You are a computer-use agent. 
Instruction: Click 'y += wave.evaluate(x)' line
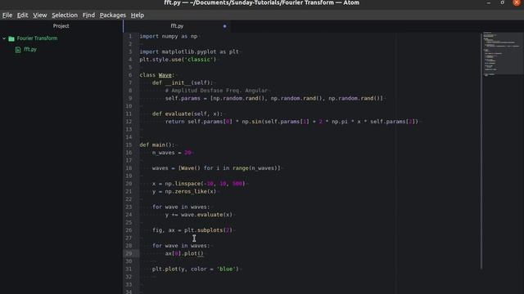tap(198, 215)
